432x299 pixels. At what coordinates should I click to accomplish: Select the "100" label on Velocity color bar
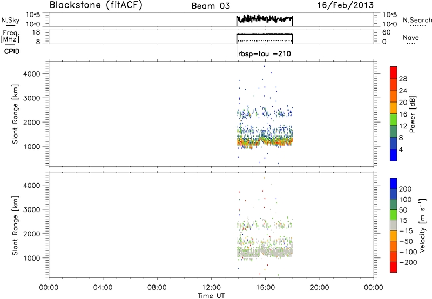tap(406, 200)
